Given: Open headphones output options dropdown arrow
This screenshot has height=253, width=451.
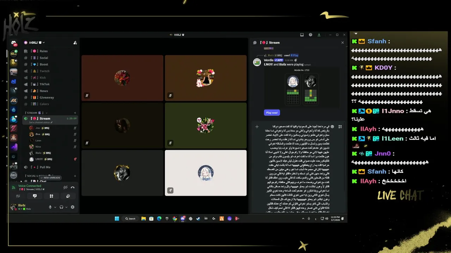Looking at the screenshot, I should [66, 207].
